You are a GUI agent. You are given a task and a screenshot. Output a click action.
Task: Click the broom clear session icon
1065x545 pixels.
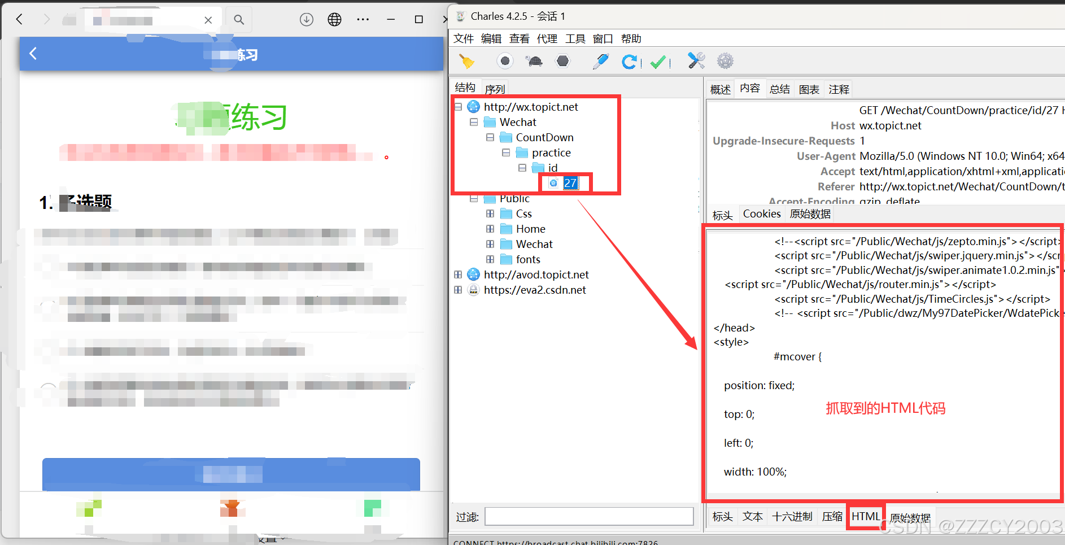466,61
